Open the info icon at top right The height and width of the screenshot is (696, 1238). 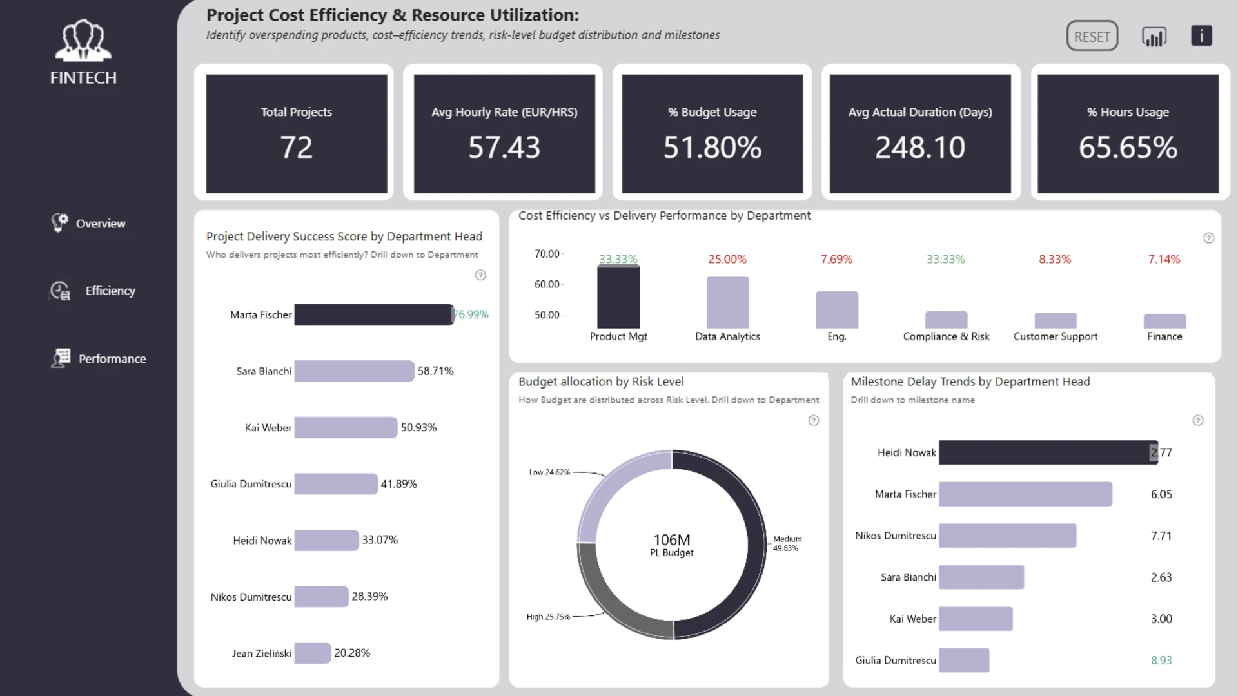[x=1201, y=35]
